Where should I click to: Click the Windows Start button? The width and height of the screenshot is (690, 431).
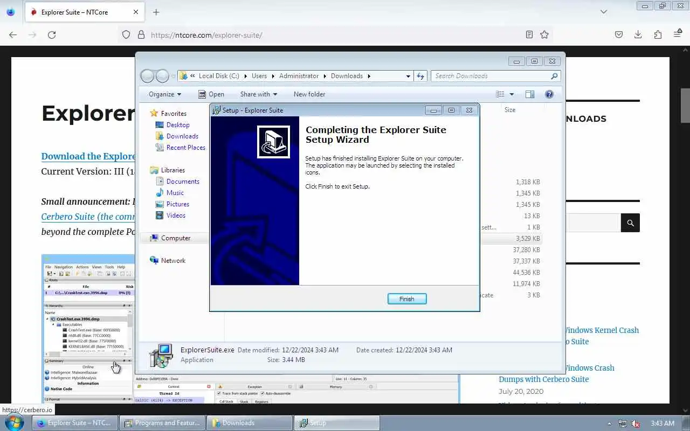click(15, 422)
